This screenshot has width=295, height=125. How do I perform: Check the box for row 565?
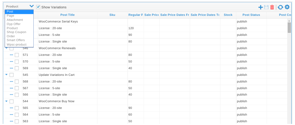coord(17,108)
